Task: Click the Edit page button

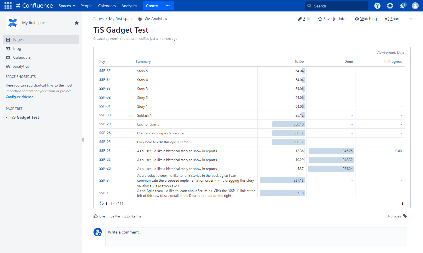Action: (304, 19)
